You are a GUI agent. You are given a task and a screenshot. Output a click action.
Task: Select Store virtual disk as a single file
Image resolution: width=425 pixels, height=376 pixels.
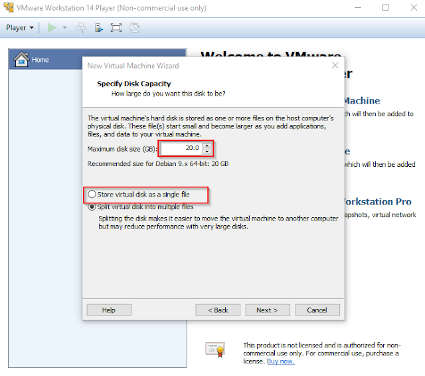139,195
